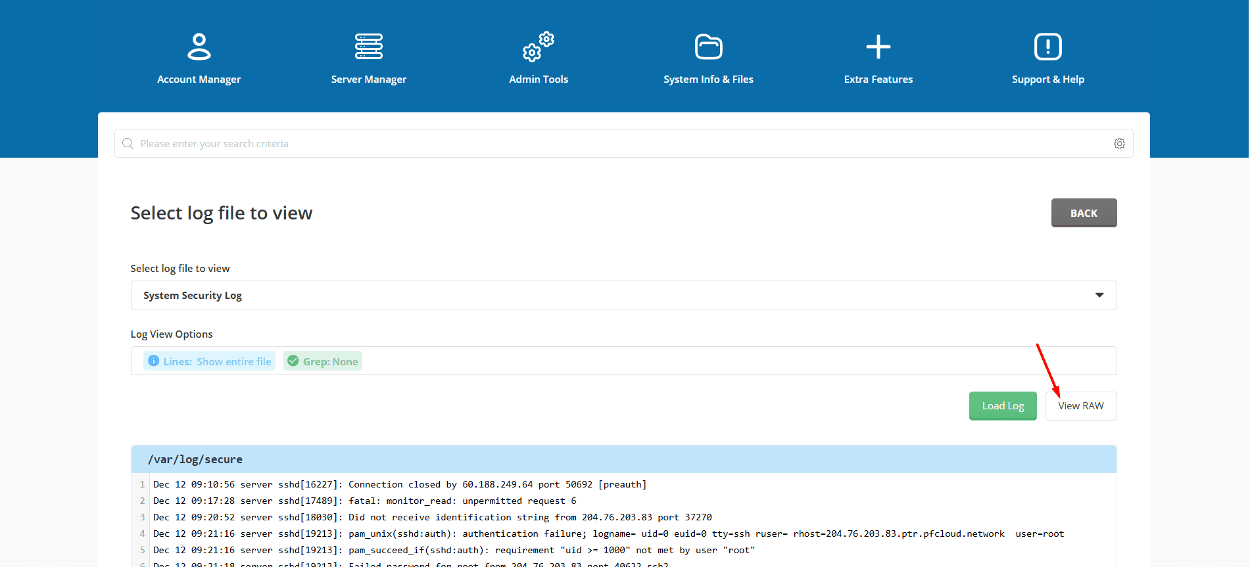The image size is (1250, 567).
Task: Click the magnifier icon in search bar
Action: pos(128,144)
